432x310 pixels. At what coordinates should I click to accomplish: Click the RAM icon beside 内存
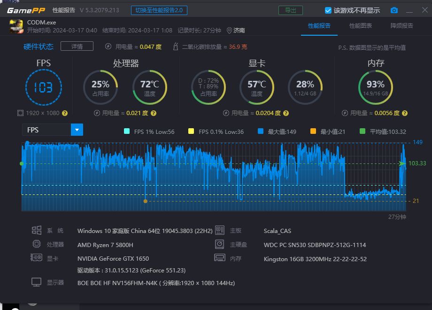(x=220, y=258)
